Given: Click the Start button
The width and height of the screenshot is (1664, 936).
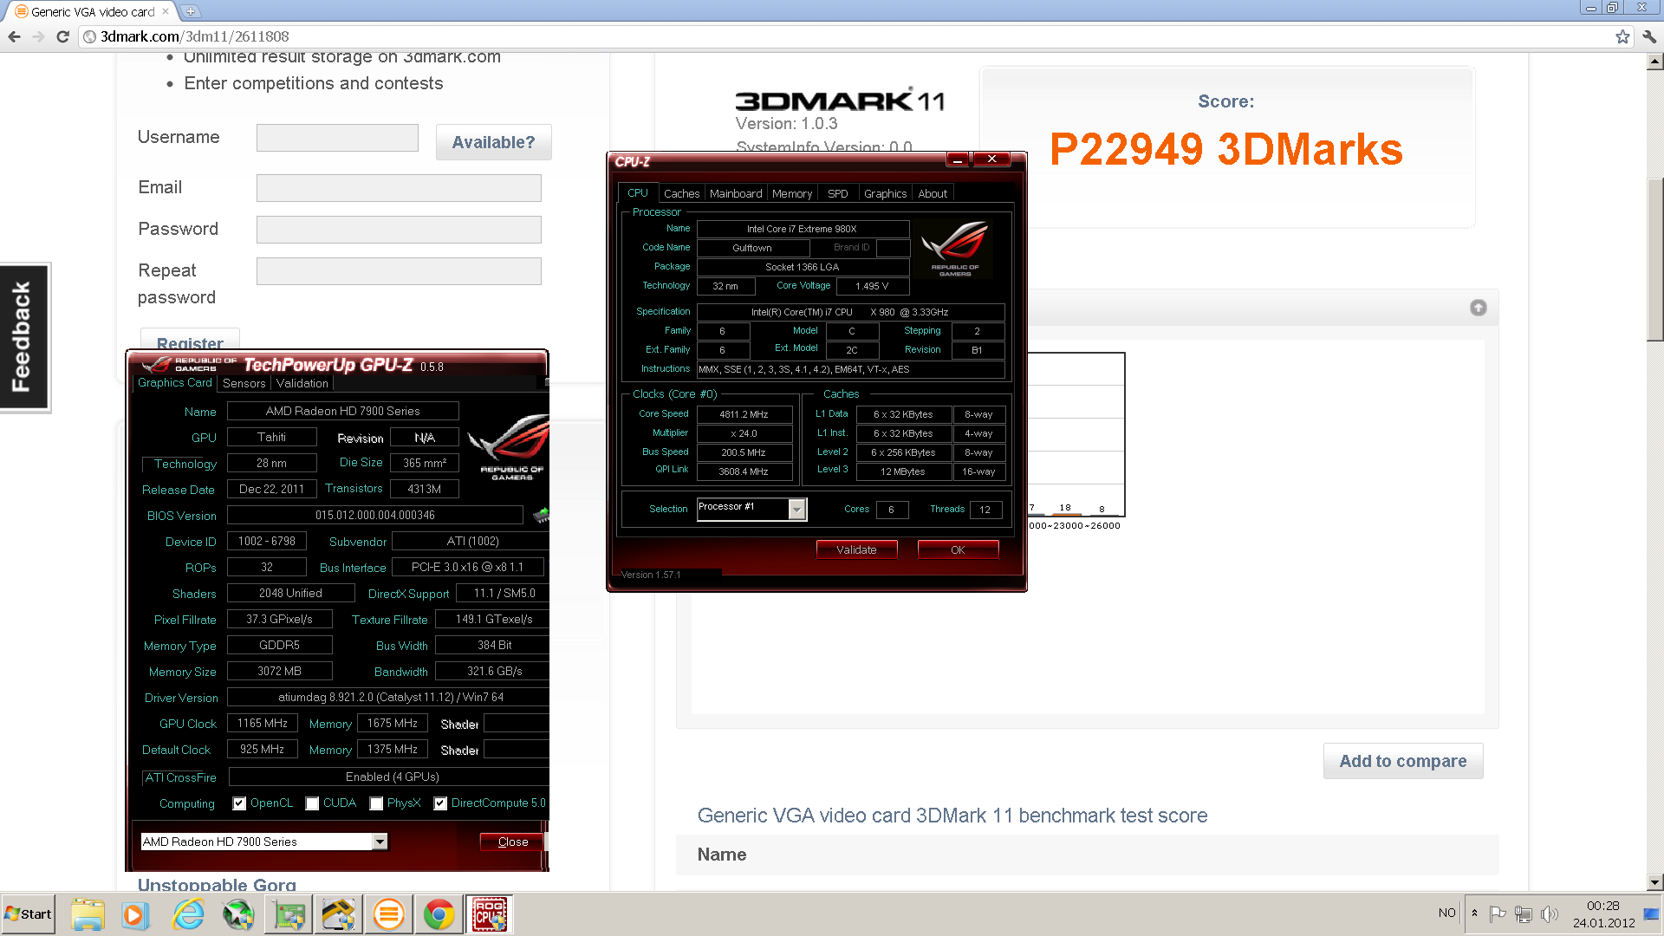Looking at the screenshot, I should click(29, 914).
